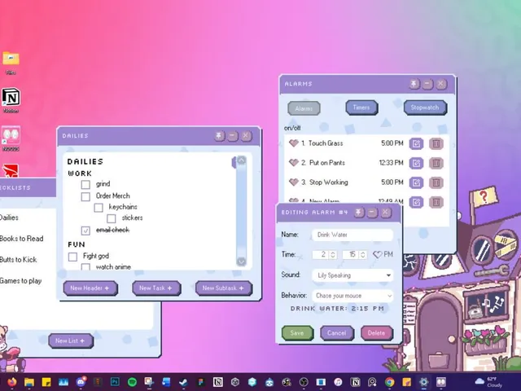Image resolution: width=521 pixels, height=391 pixels.
Task: Open Firefox from the taskbar
Action: [12, 382]
